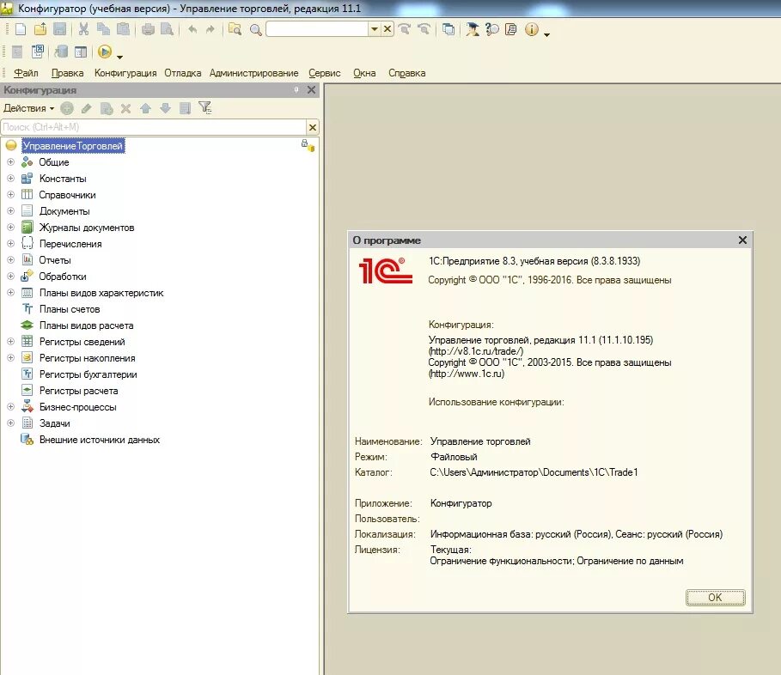Expand the Задачи tree node
Screen dimensions: 781x675
coord(10,423)
